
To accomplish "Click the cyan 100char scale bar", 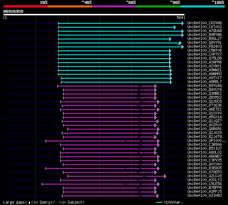I will coord(159,202).
